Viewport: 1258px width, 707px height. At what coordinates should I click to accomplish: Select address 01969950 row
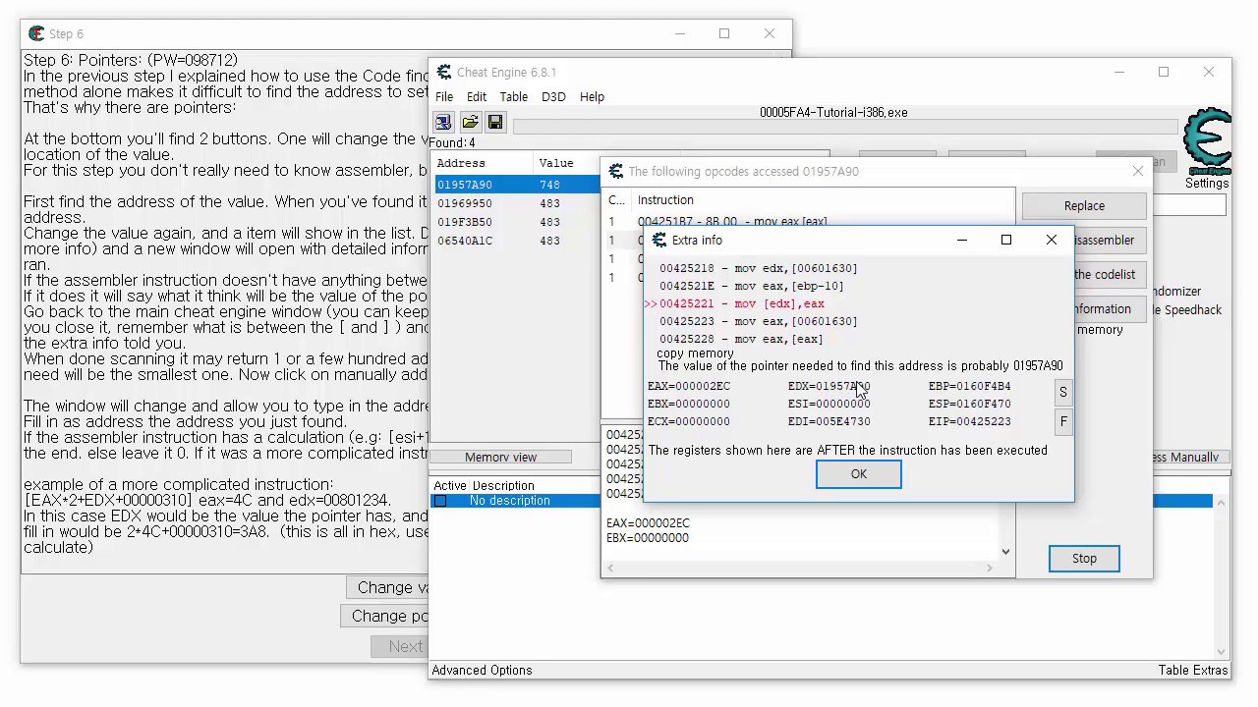pyautogui.click(x=518, y=203)
